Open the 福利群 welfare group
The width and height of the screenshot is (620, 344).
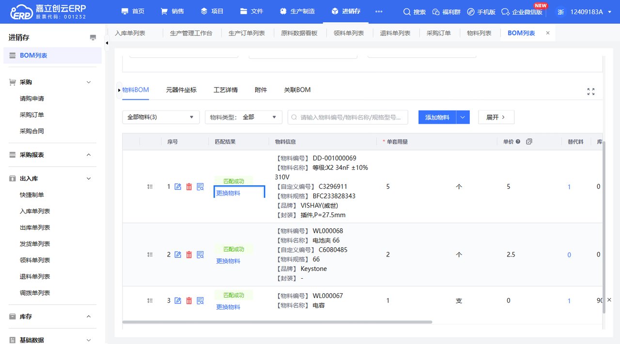click(446, 12)
